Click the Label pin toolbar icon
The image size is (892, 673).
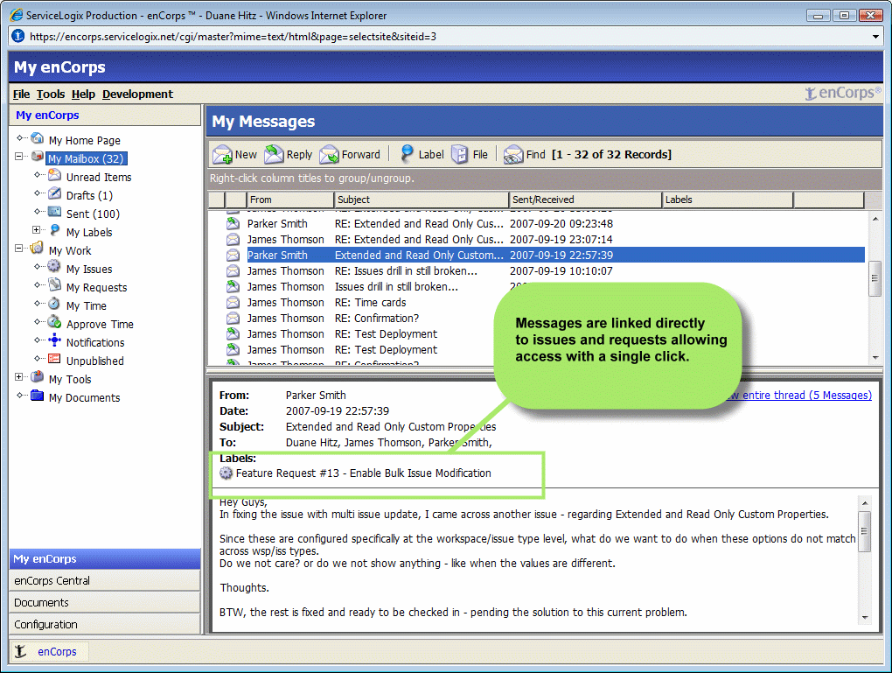[x=406, y=154]
